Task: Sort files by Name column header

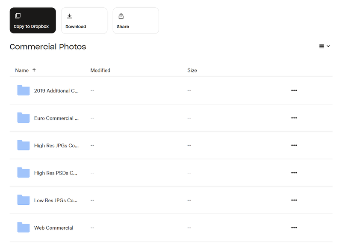Action: (x=22, y=70)
